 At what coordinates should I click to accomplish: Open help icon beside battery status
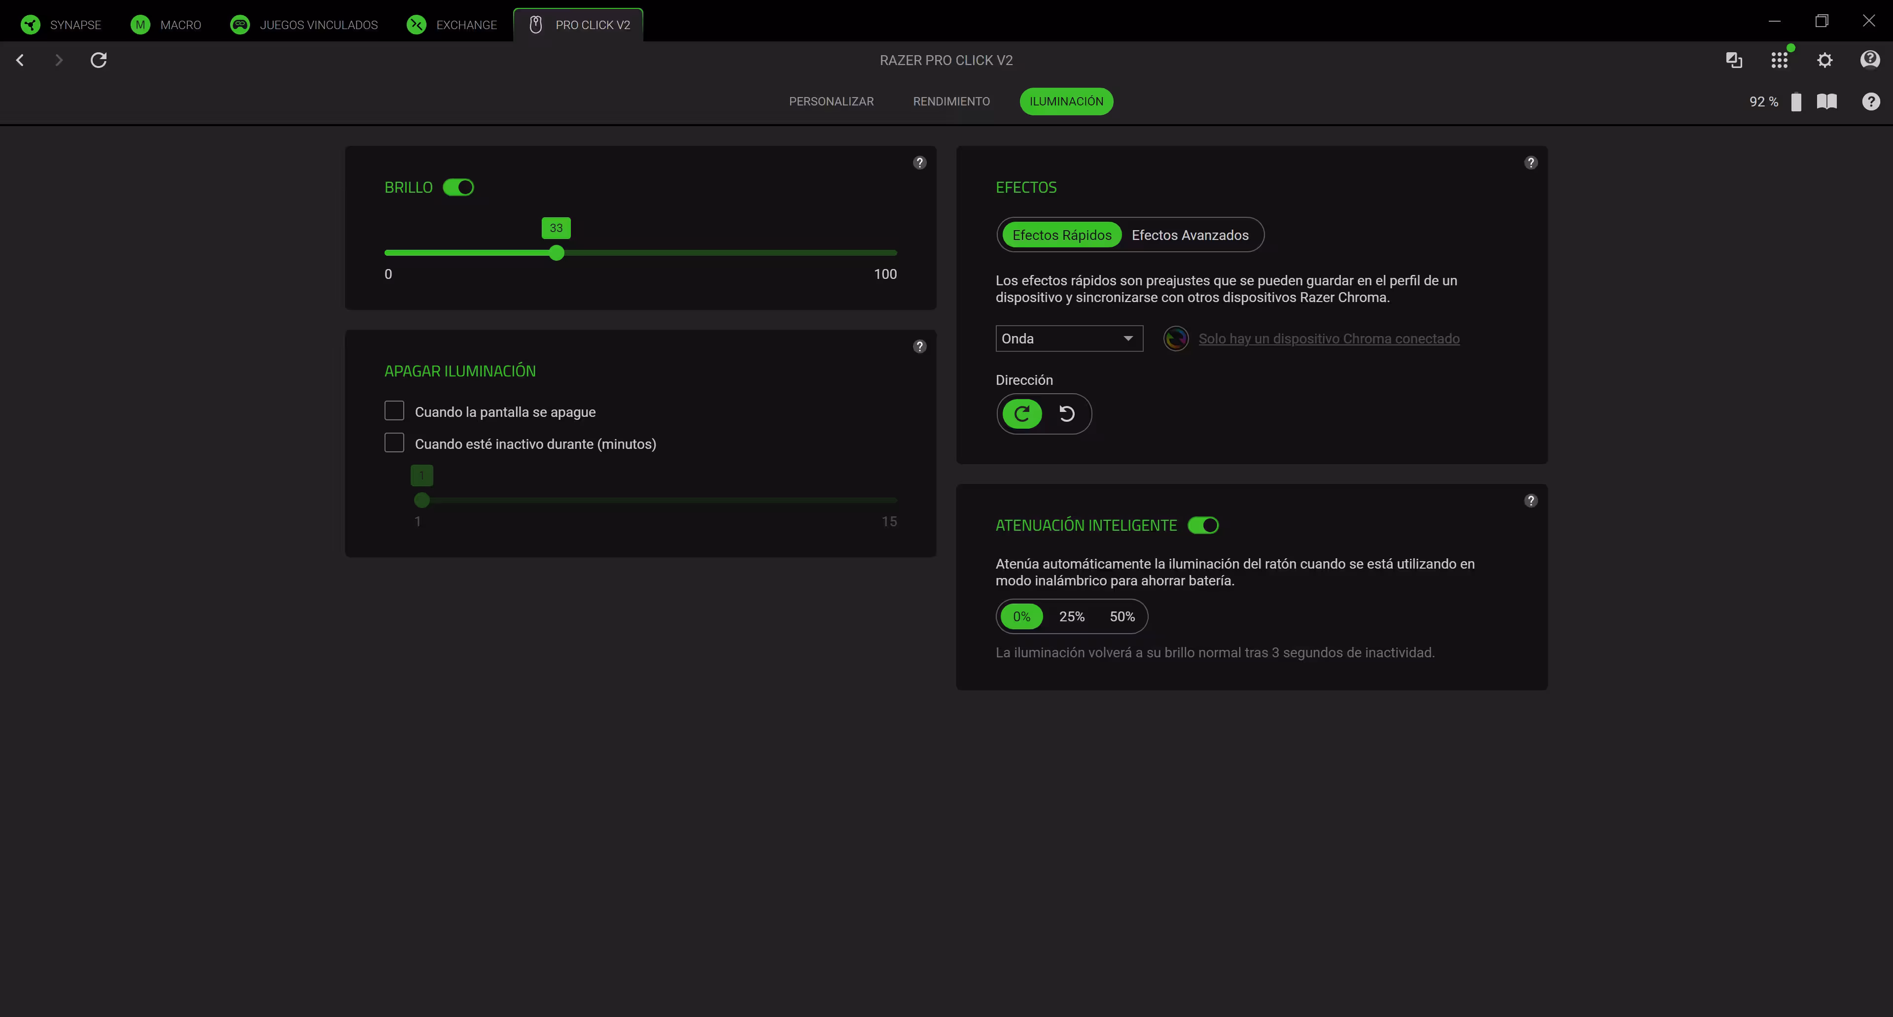point(1871,102)
